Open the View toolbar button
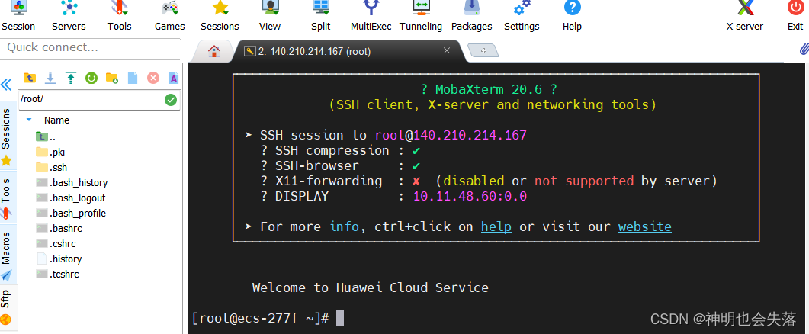The image size is (809, 334). [270, 17]
